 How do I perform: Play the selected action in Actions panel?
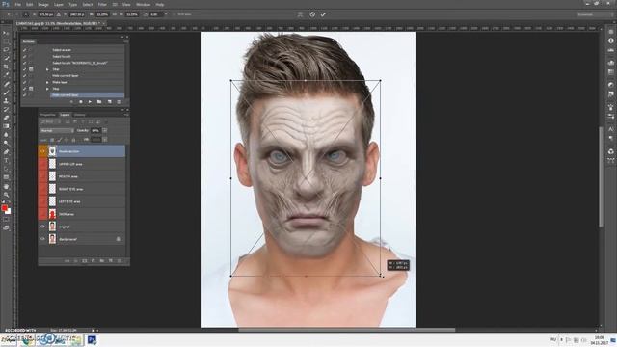point(90,102)
